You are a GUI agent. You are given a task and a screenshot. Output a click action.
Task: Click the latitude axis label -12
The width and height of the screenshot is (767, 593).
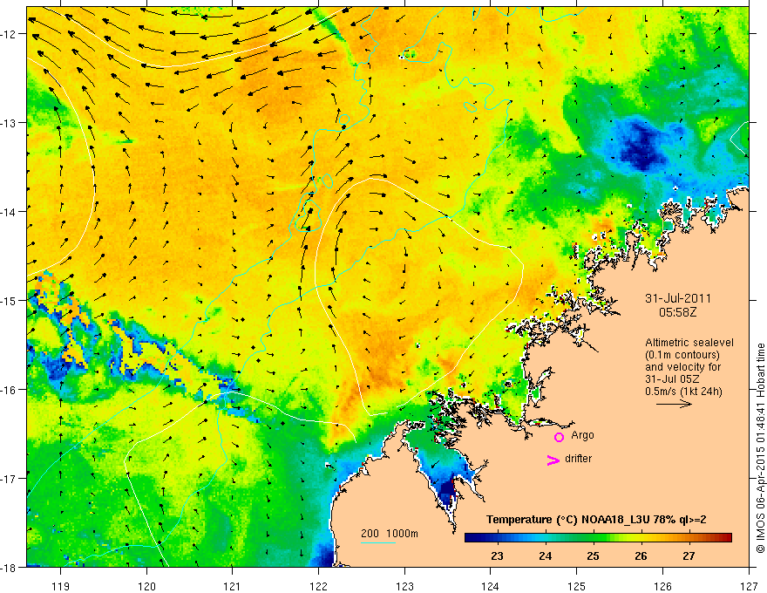[x=9, y=34]
